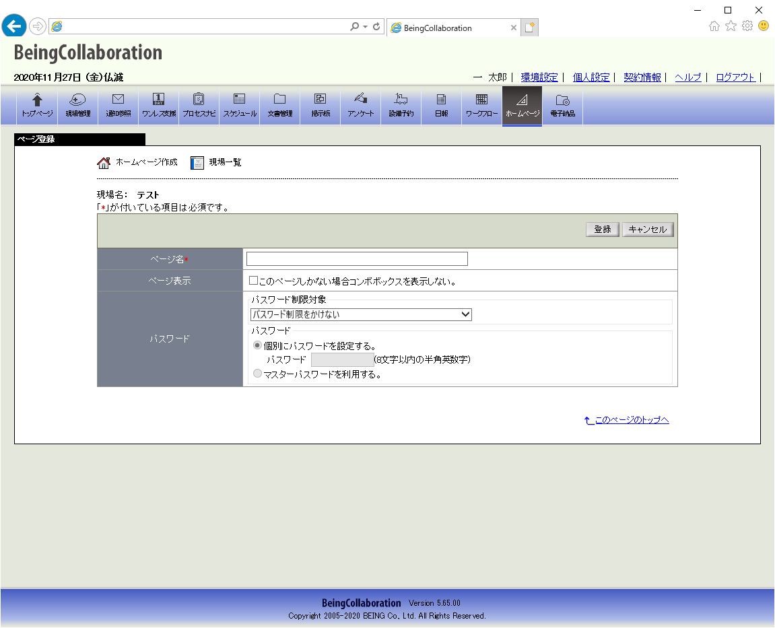Open a new browser tab
The image size is (775, 628).
pos(529,28)
